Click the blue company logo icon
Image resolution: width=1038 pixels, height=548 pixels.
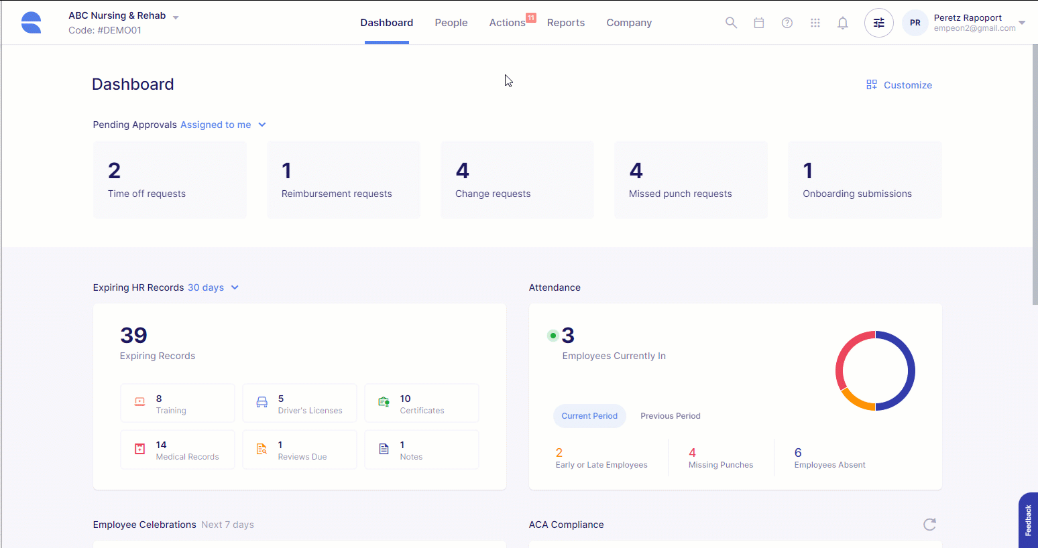[x=31, y=23]
